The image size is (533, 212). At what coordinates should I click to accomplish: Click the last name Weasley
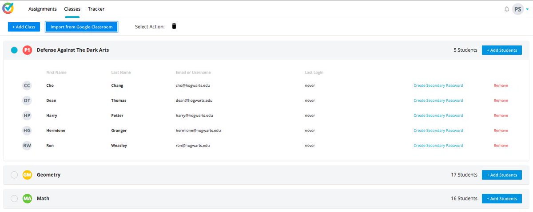[x=119, y=146]
